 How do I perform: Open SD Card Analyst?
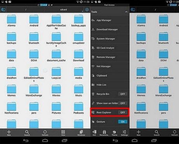110,48
